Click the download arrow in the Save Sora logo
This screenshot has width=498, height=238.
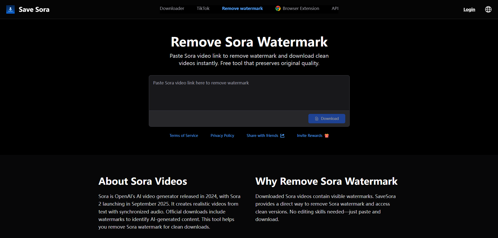[10, 9]
